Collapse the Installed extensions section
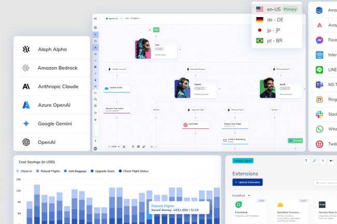 (249, 196)
